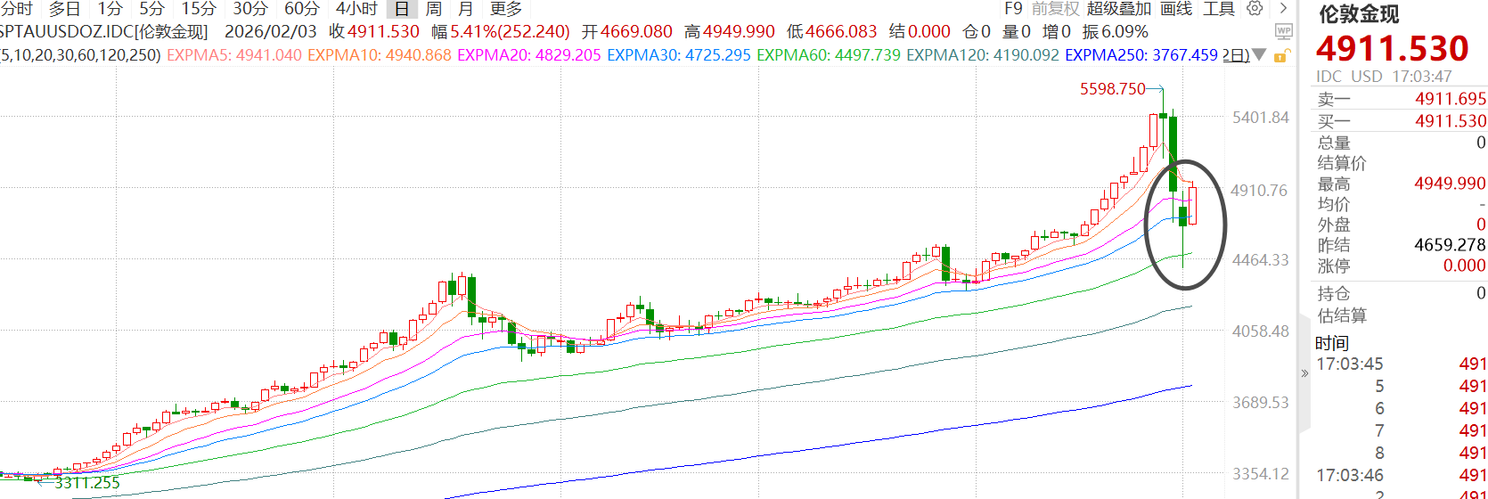Click the 3311.255 low price marker

click(86, 483)
